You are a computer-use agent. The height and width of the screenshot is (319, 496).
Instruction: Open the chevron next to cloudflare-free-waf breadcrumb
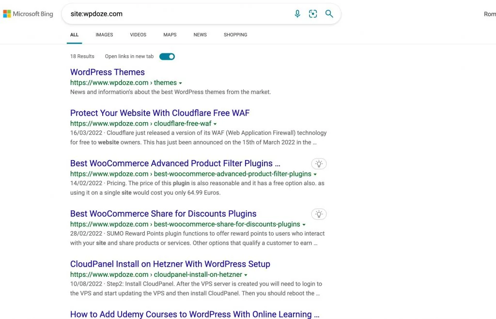click(215, 123)
